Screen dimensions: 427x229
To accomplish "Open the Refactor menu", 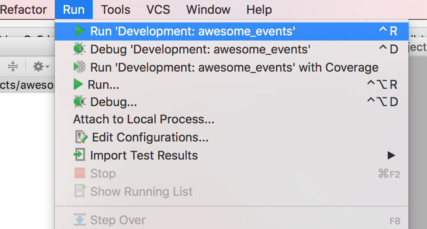I will point(23,9).
